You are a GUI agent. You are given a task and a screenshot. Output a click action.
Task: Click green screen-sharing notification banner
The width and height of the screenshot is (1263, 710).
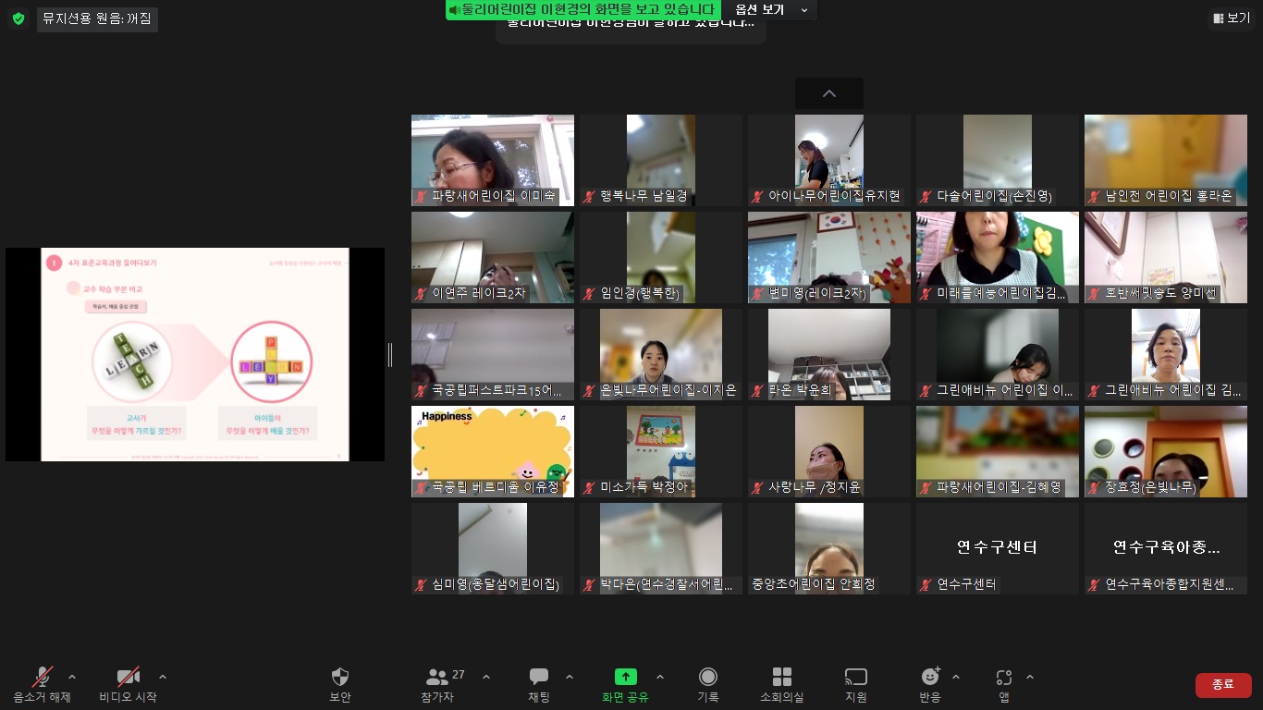583,10
